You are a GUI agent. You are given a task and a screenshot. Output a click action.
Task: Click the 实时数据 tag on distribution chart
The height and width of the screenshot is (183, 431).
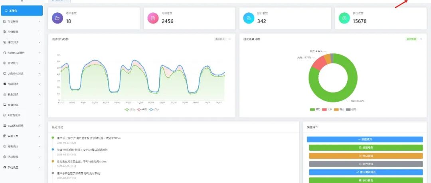(411, 39)
